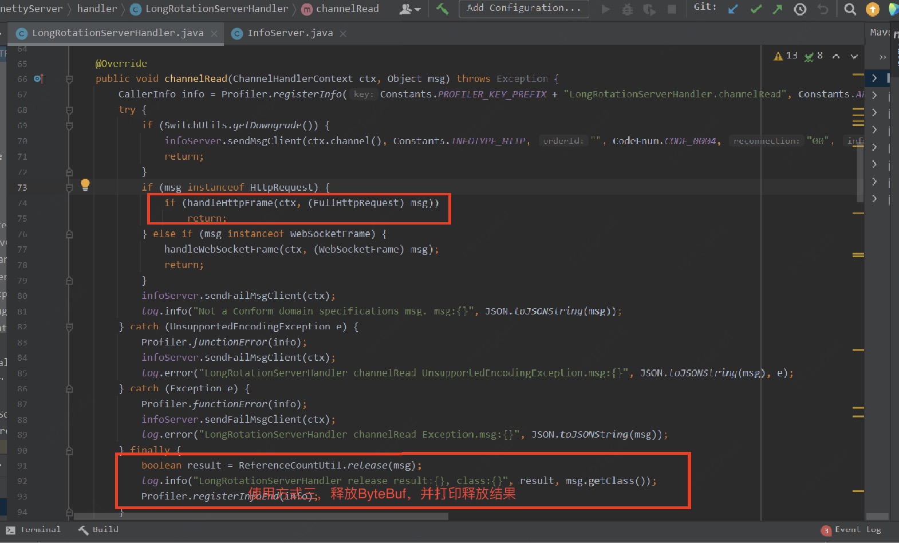Go to next highlighted error arrow

tap(854, 56)
